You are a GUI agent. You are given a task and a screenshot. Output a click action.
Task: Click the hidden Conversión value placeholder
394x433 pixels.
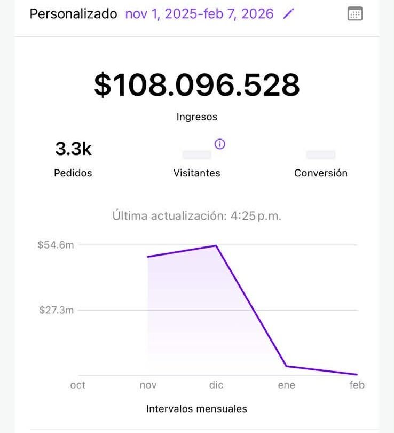pos(321,155)
